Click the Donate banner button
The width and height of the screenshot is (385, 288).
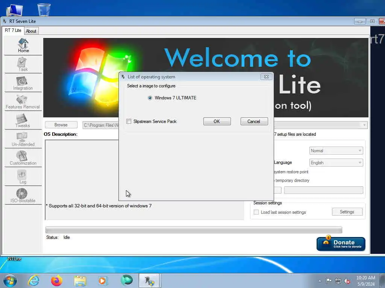click(341, 244)
